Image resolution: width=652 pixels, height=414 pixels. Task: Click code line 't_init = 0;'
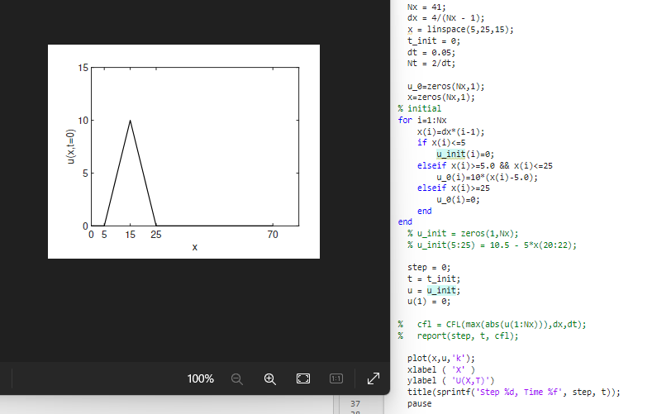coord(434,41)
